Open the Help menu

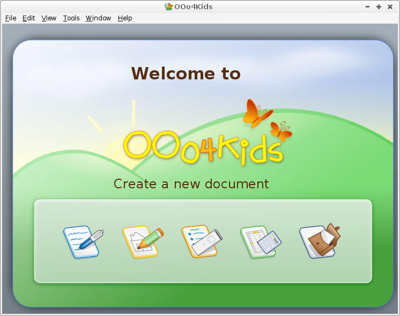click(x=125, y=18)
